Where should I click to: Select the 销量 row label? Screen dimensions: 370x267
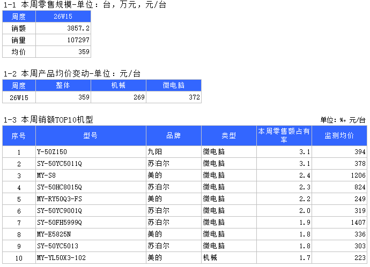(19, 40)
